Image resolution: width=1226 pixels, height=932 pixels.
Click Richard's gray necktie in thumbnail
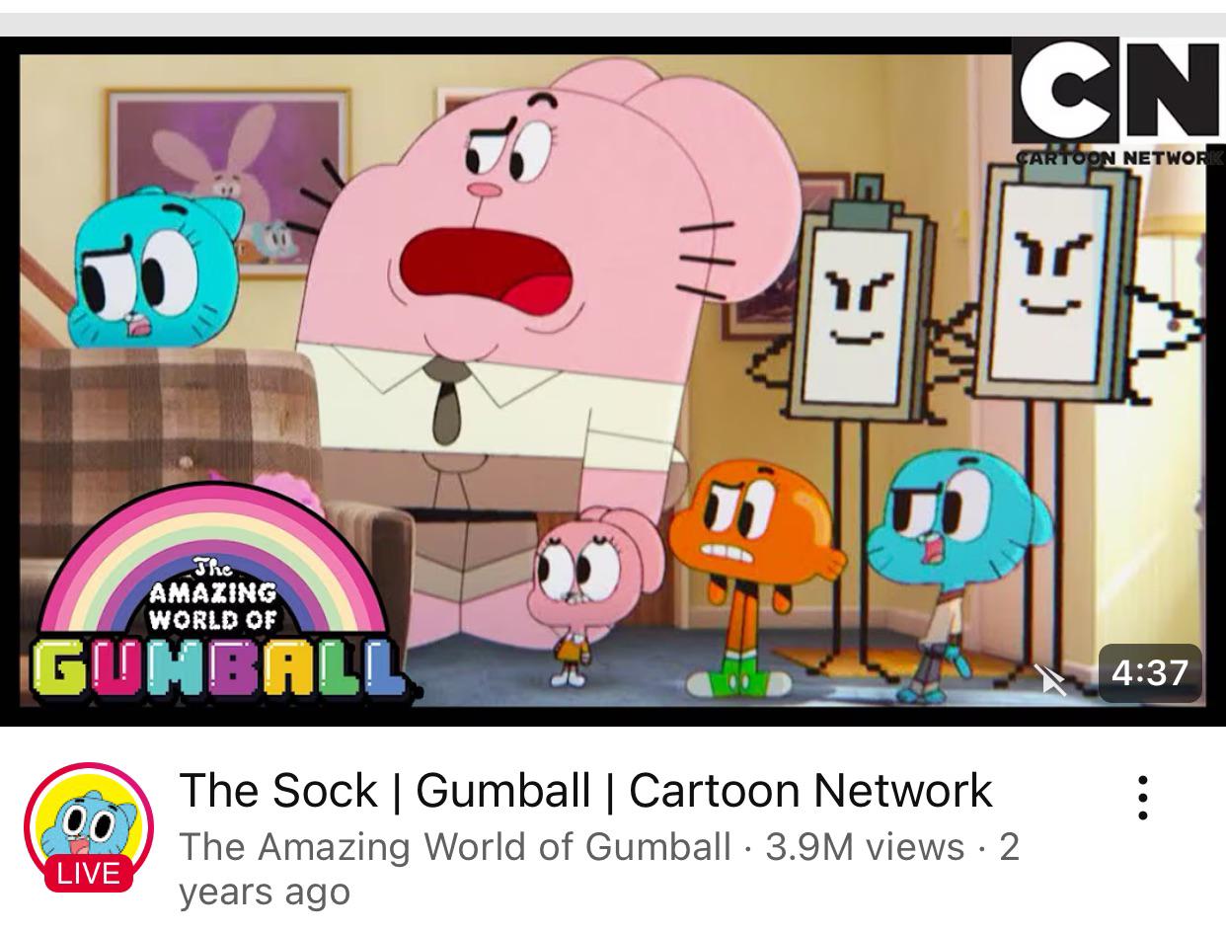coord(446,400)
